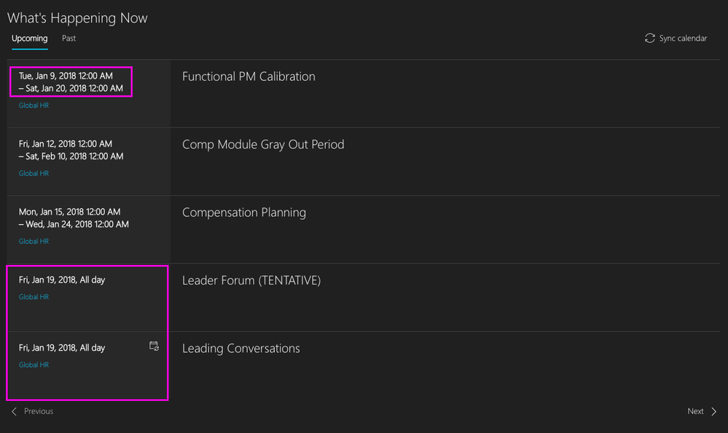Open the Comp Module Gray Out Period event
Viewport: 728px width, 433px height.
coord(263,145)
